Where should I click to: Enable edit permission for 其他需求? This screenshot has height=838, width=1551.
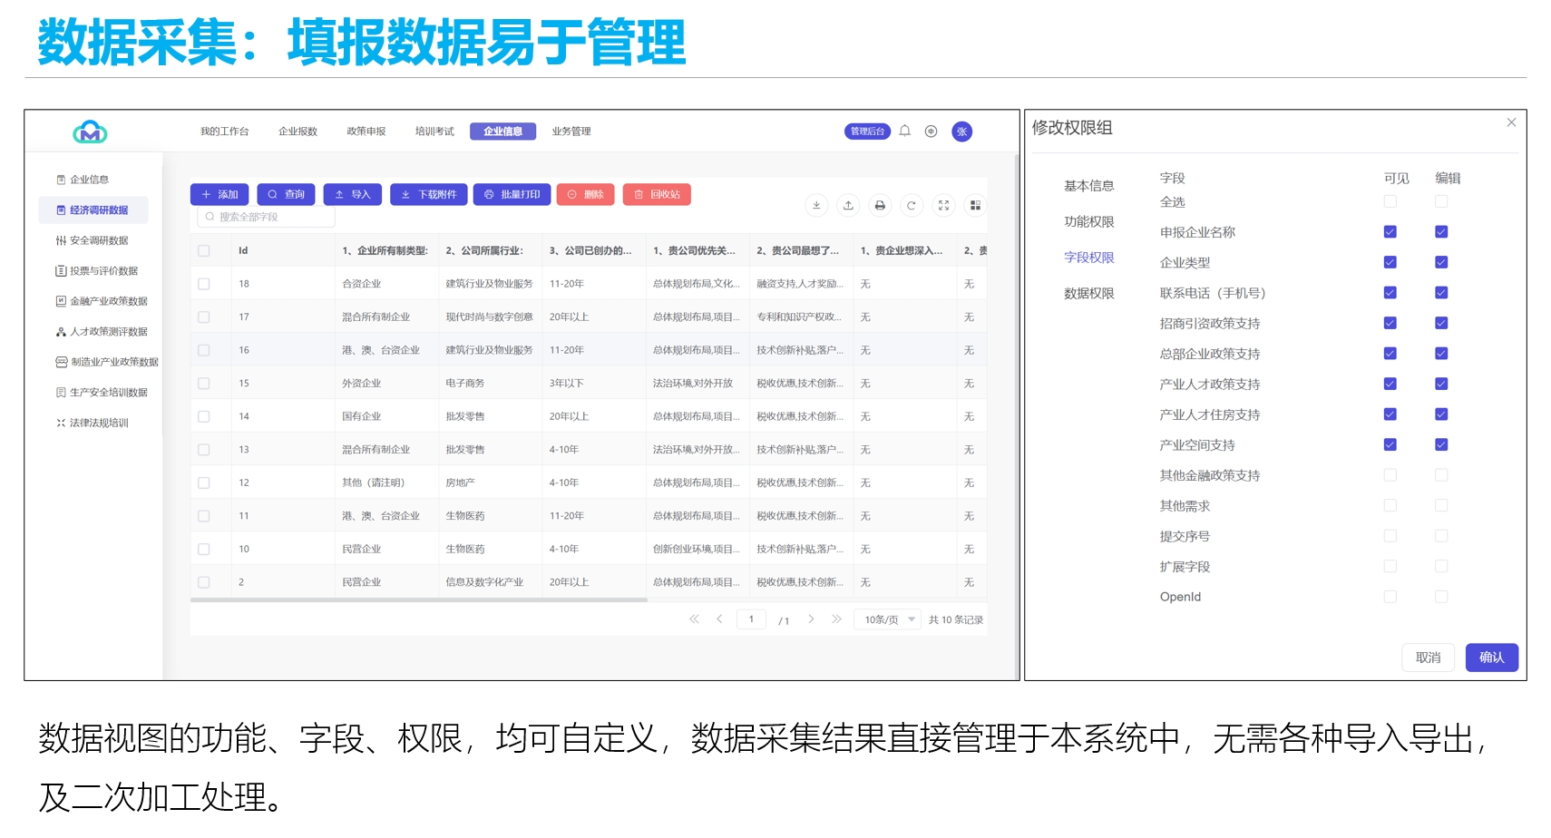(x=1441, y=506)
